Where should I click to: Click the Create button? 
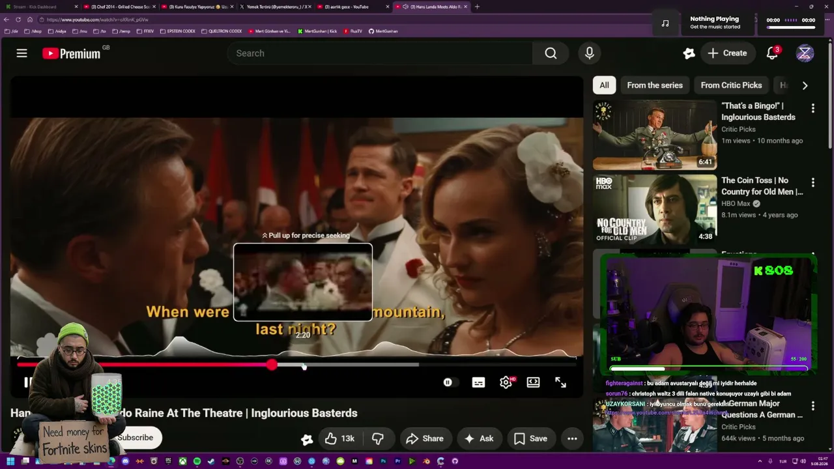[728, 53]
